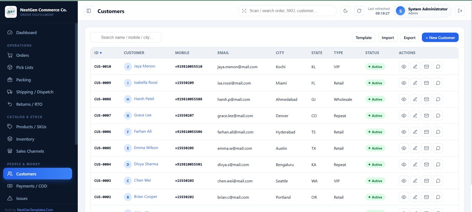Edit Farhan Ali's record pencil icon
Image resolution: width=472 pixels, height=212 pixels.
point(415,132)
